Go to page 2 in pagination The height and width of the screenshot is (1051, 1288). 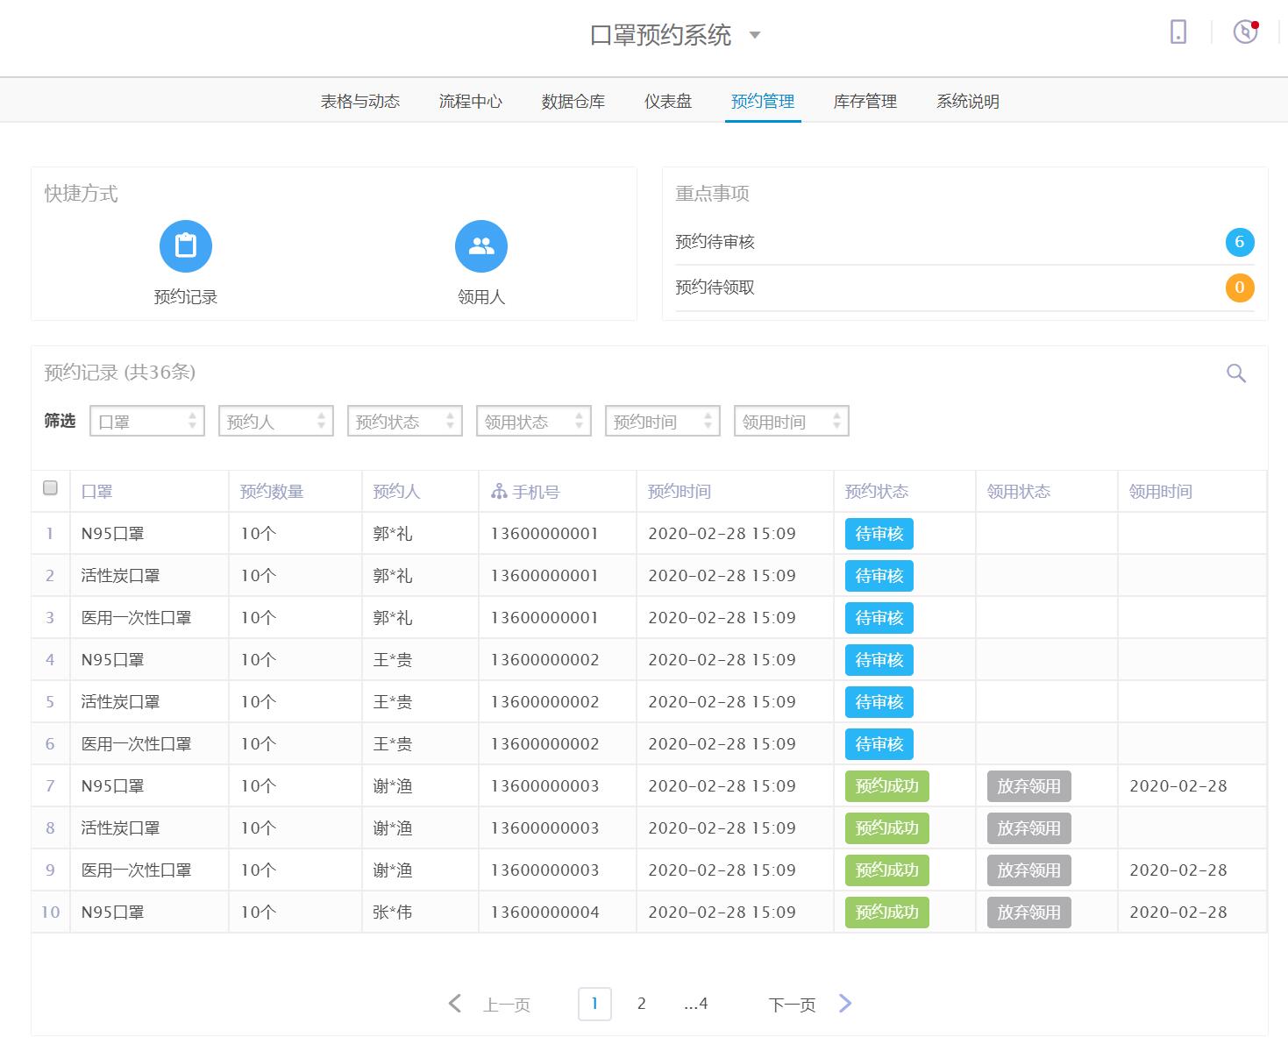point(642,1004)
